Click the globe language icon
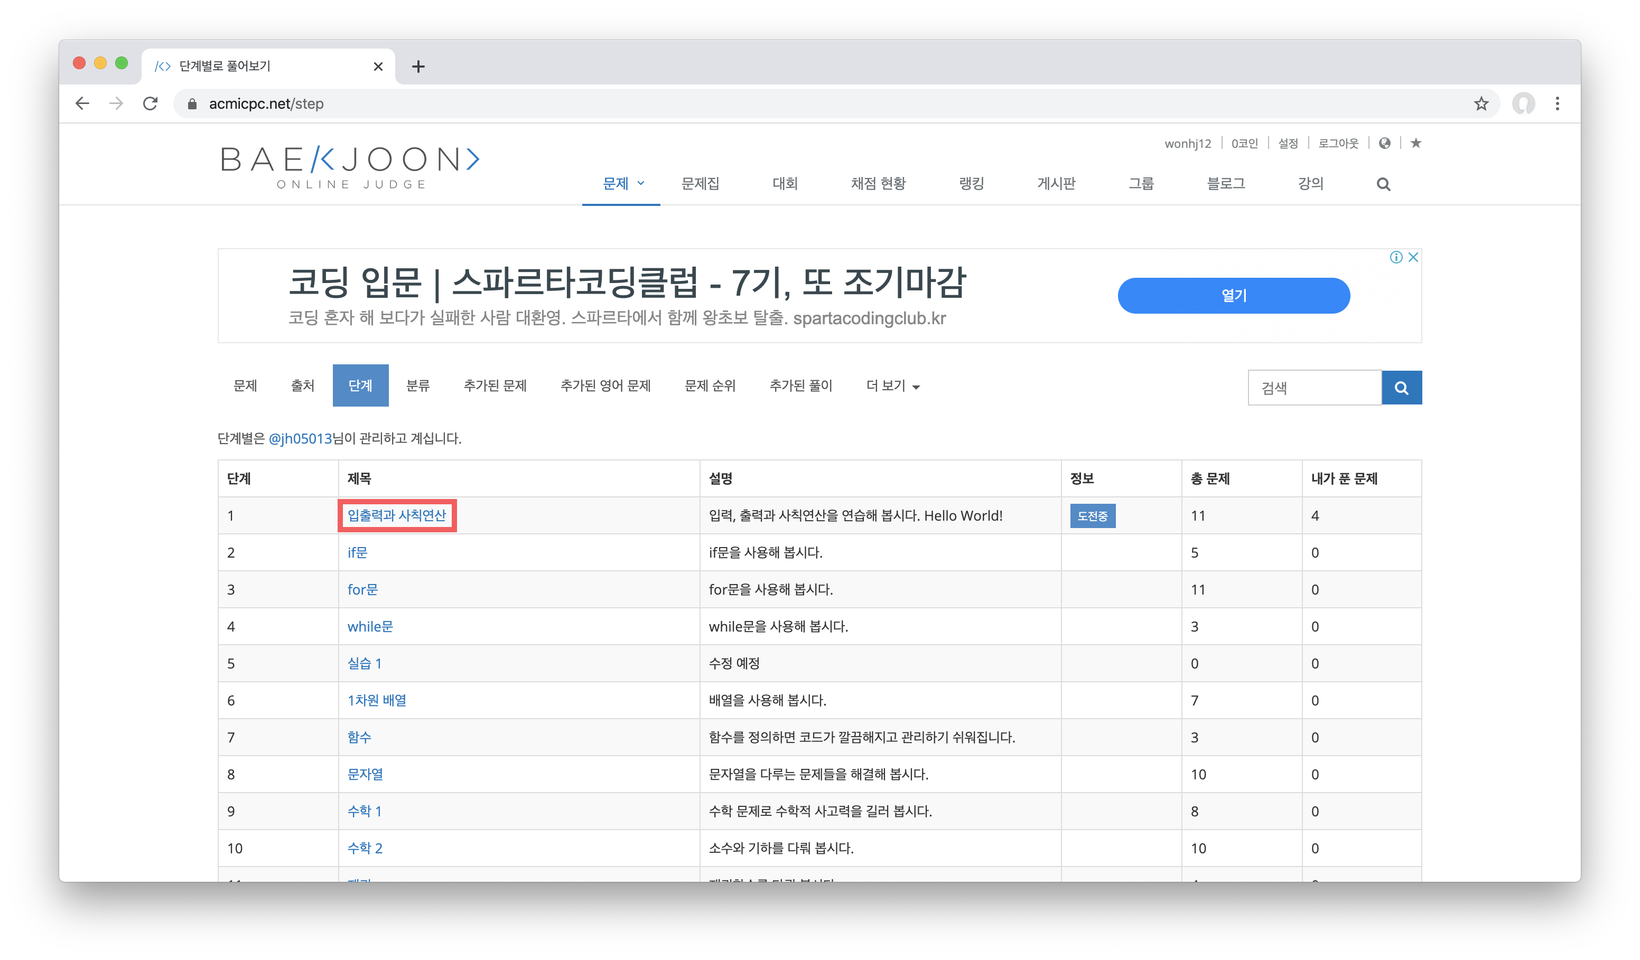The height and width of the screenshot is (960, 1640). tap(1384, 143)
